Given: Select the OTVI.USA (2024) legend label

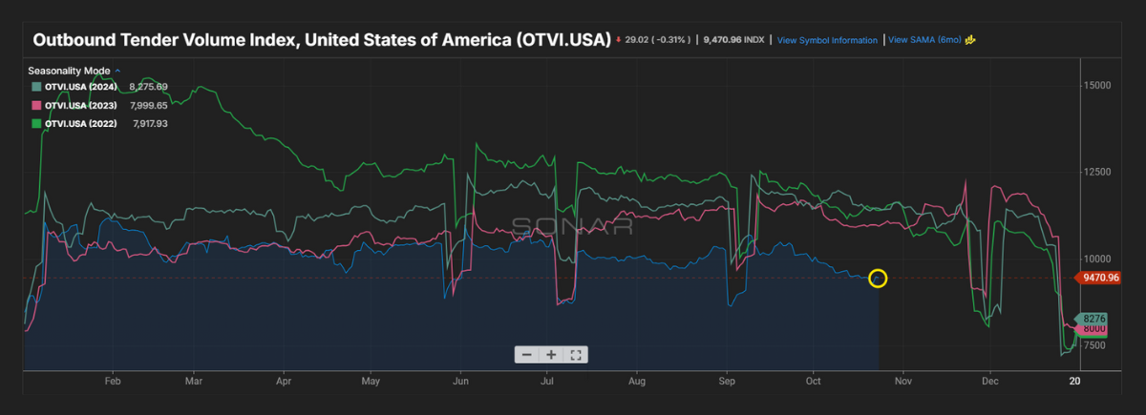Looking at the screenshot, I should point(80,88).
